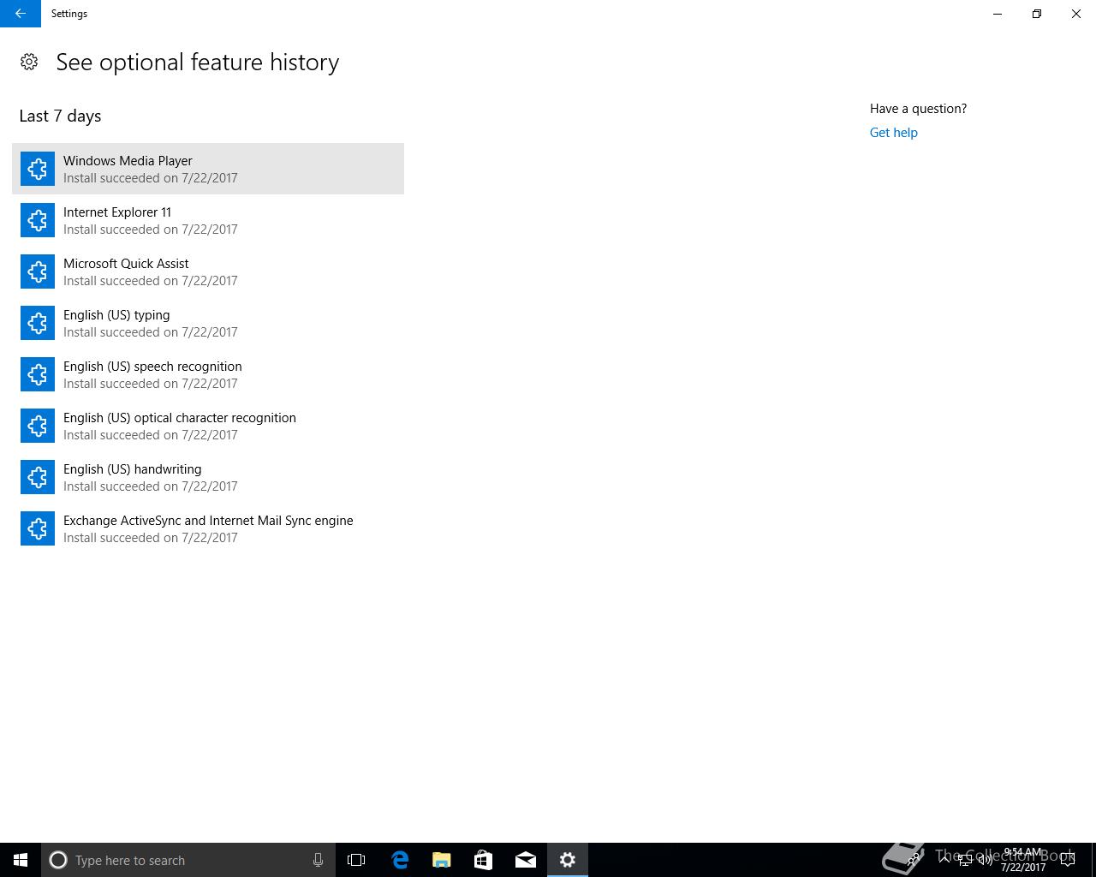The width and height of the screenshot is (1096, 877).
Task: Open the Action Center notifications icon
Action: [x=1067, y=860]
